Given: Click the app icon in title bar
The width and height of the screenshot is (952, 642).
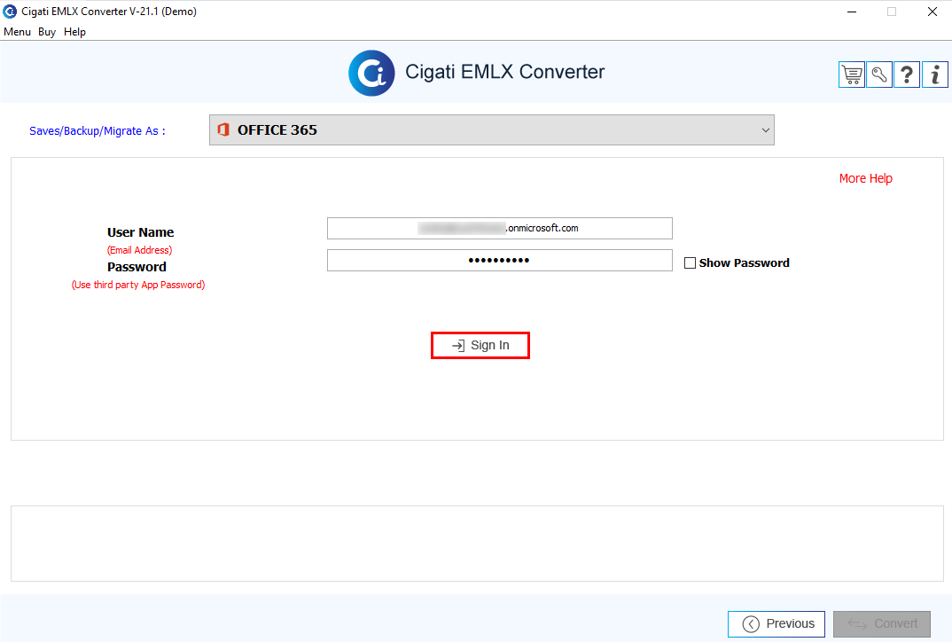Looking at the screenshot, I should (x=10, y=12).
